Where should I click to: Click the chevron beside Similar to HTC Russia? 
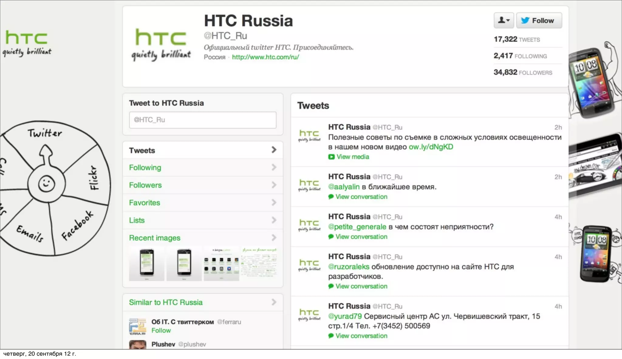point(274,302)
